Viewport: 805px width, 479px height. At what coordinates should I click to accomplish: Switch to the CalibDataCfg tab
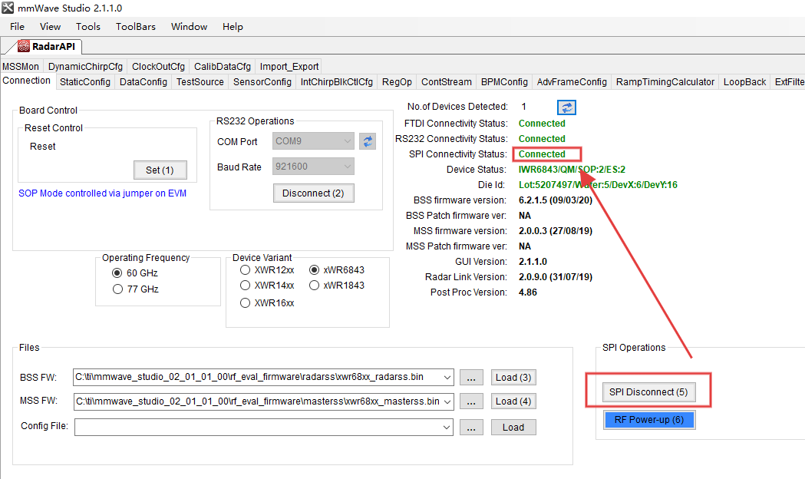tap(223, 67)
